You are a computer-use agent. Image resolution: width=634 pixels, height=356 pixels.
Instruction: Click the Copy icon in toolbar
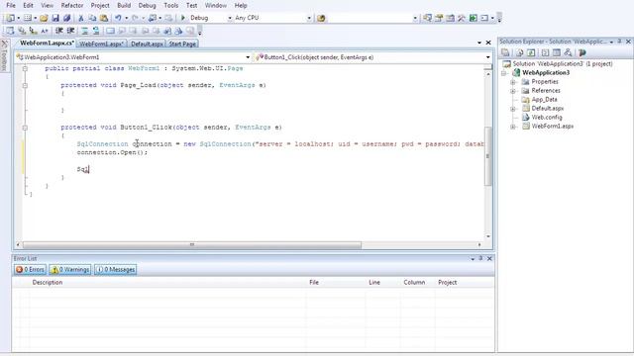pyautogui.click(x=92, y=18)
